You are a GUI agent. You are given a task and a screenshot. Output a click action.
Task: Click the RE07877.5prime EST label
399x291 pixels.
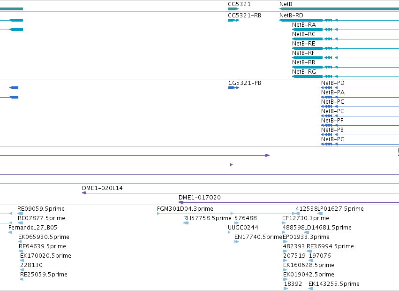(x=41, y=218)
